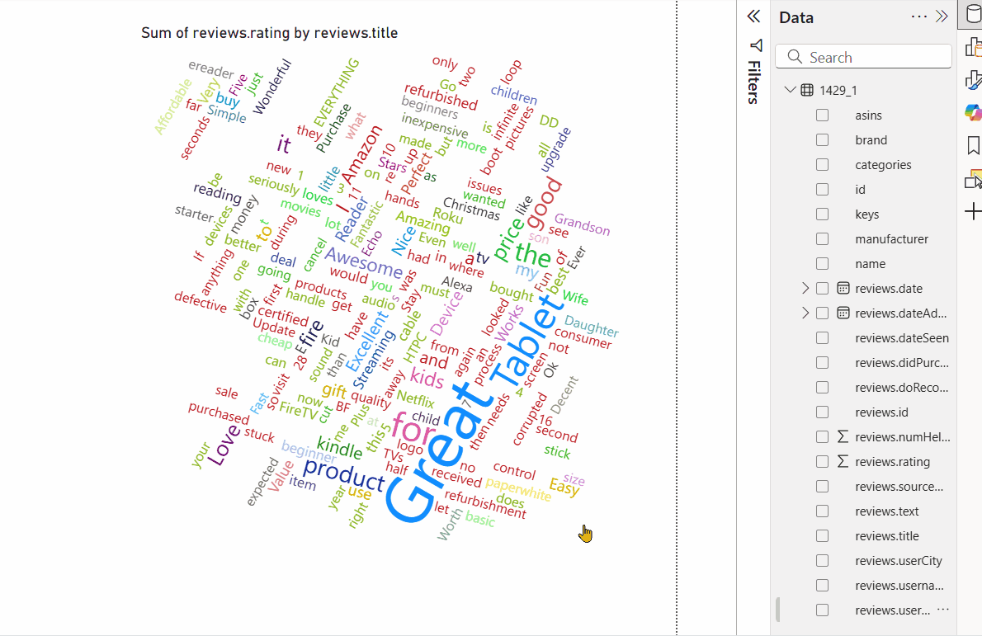This screenshot has width=982, height=636.
Task: Open the Copilot pane
Action: pyautogui.click(x=973, y=111)
